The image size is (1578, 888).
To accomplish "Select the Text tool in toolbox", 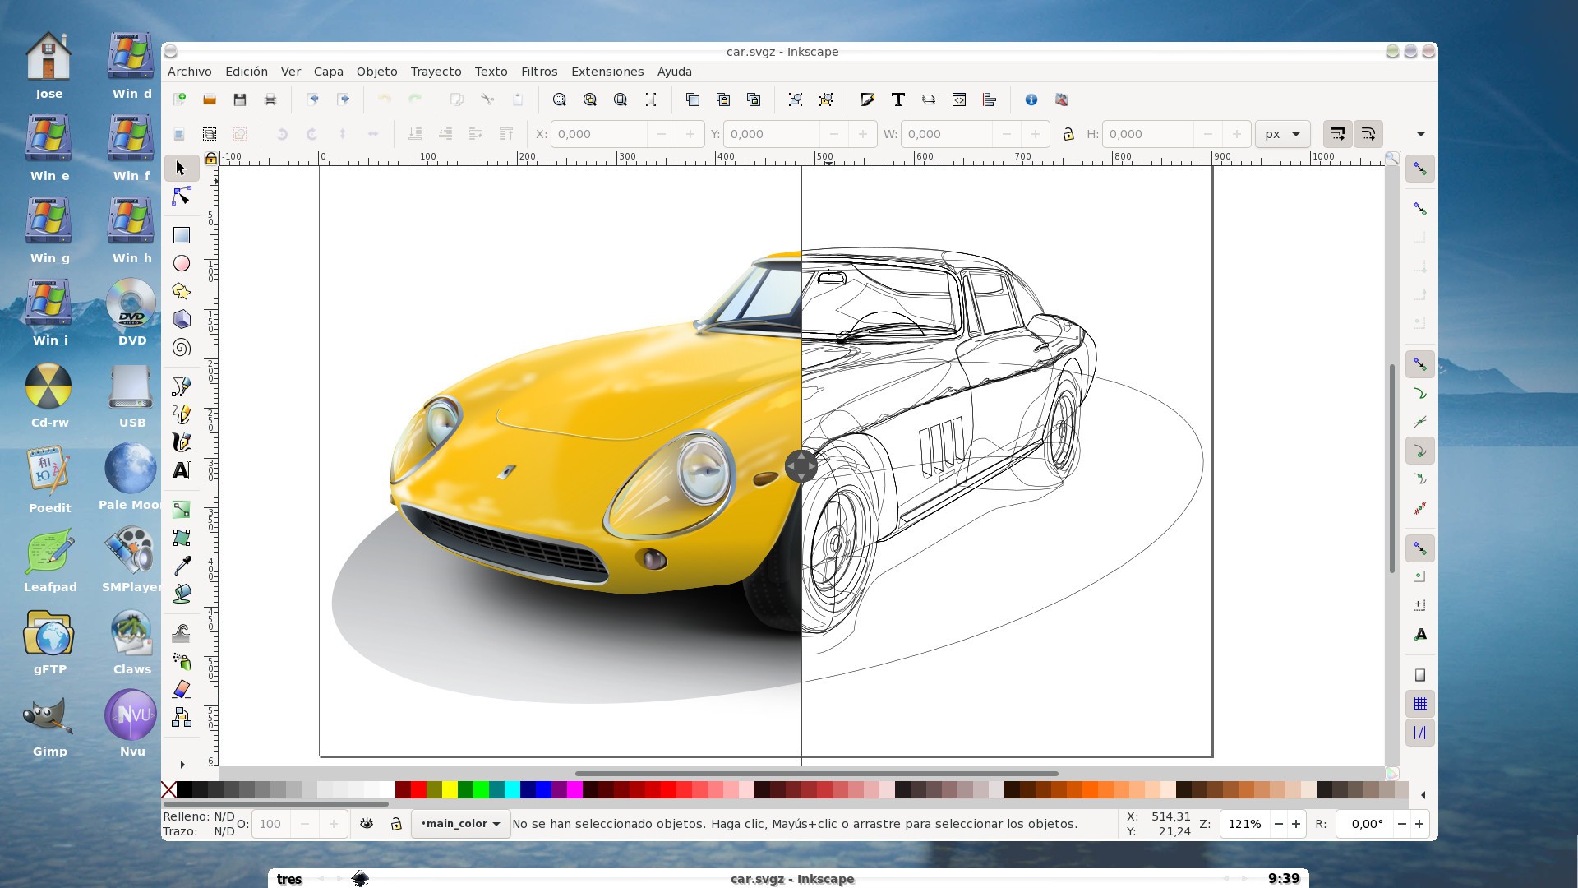I will [x=182, y=470].
